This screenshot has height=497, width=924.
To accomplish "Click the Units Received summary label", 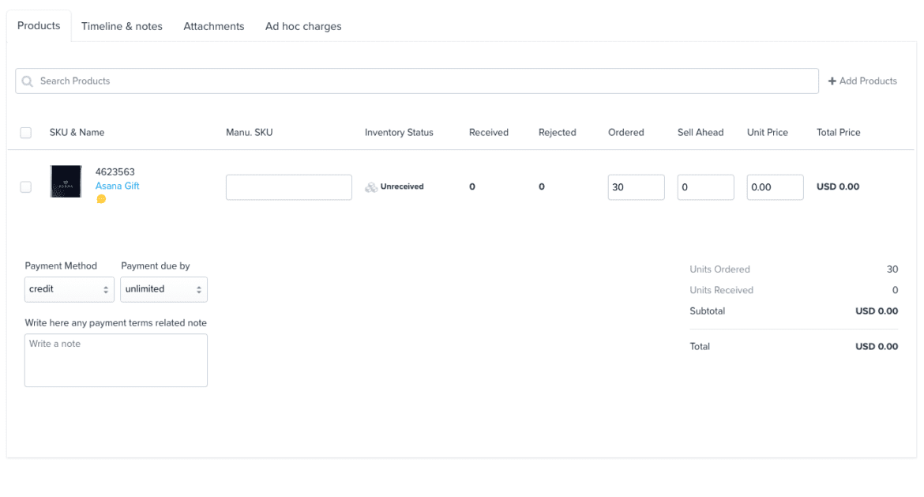I will pyautogui.click(x=722, y=290).
